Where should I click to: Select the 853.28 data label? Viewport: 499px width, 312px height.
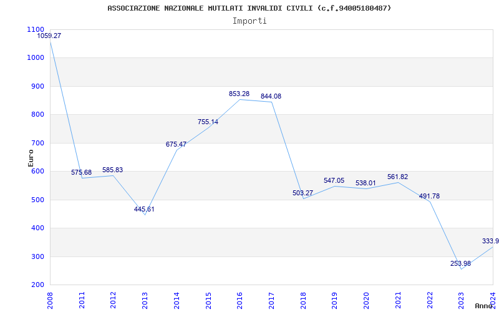coord(239,94)
